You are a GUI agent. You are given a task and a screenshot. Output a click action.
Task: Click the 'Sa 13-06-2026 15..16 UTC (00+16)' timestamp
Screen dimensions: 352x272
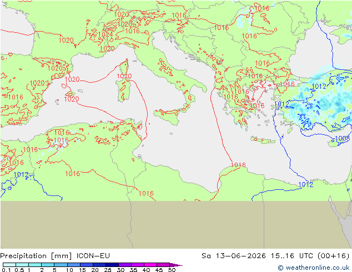click(275, 256)
